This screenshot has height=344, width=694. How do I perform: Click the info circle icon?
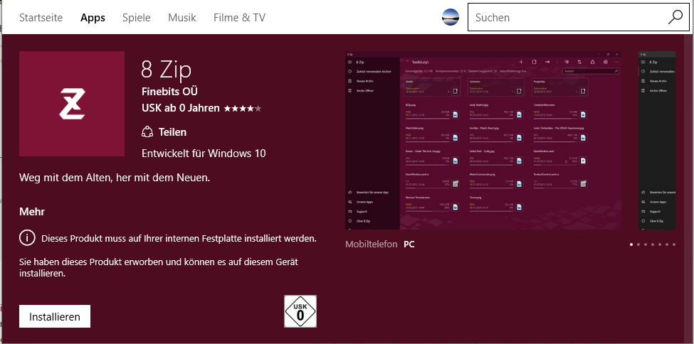pyautogui.click(x=27, y=238)
